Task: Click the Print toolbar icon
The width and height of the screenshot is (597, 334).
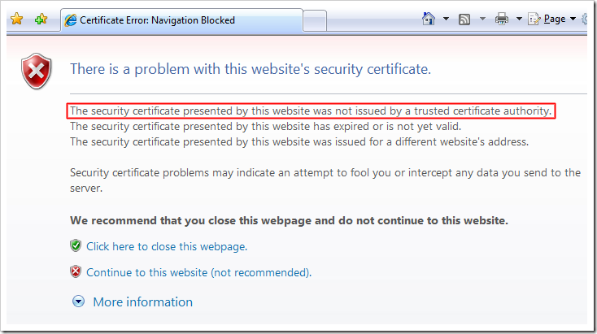Action: point(502,19)
